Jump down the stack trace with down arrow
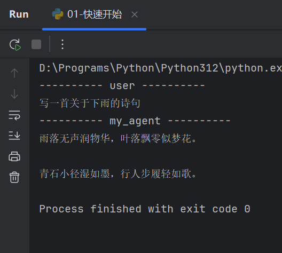 [x=14, y=94]
